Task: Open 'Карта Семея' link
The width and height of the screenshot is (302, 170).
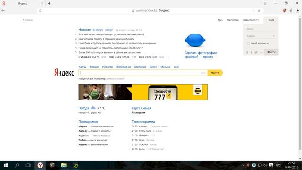Action: coord(141,108)
